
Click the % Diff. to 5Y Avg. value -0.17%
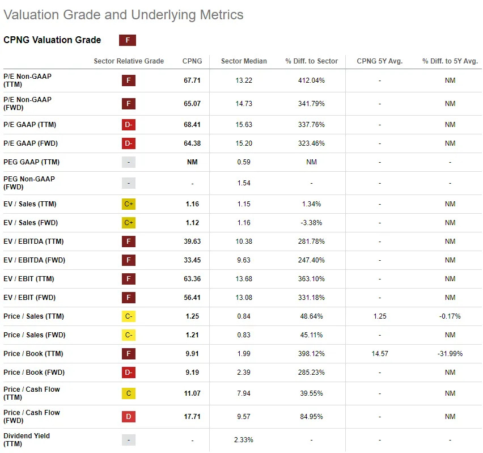pos(450,316)
